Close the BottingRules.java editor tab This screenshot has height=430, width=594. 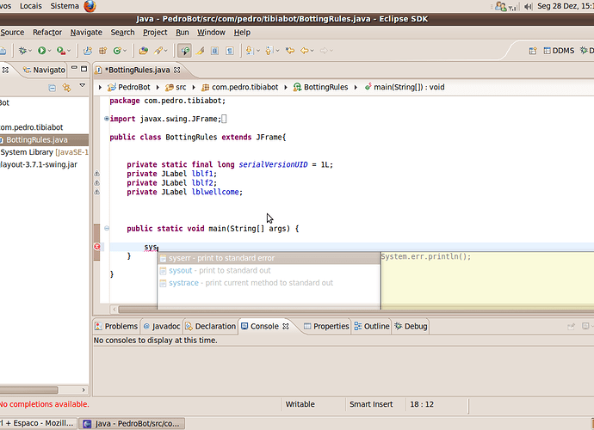[x=177, y=70]
